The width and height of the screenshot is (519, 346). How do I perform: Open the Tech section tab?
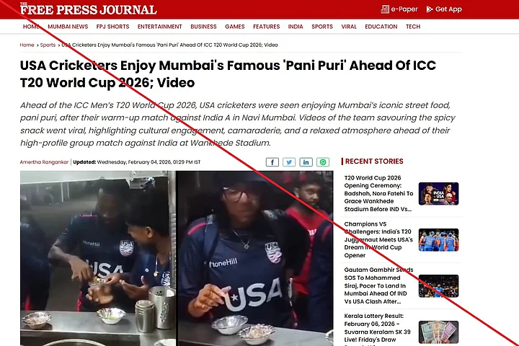(413, 27)
